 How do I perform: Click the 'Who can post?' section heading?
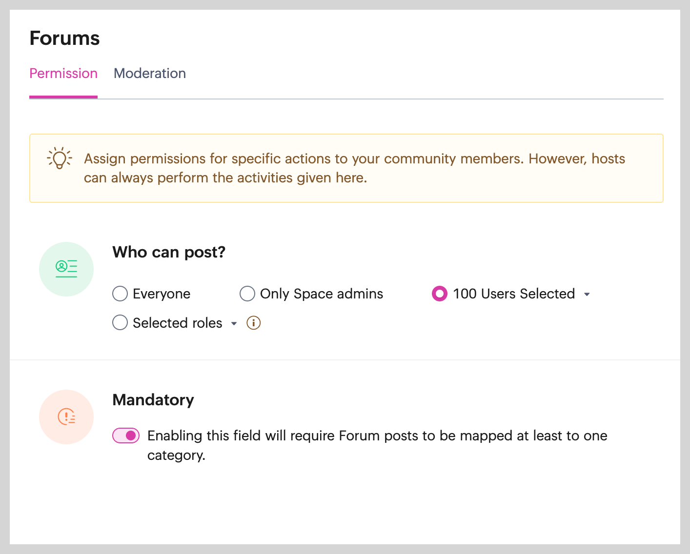[169, 252]
